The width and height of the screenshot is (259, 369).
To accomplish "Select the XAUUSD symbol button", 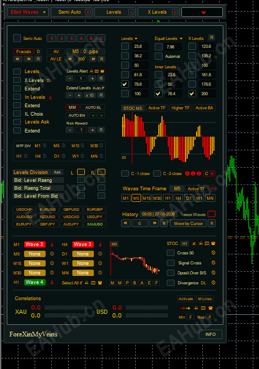I will (95, 224).
